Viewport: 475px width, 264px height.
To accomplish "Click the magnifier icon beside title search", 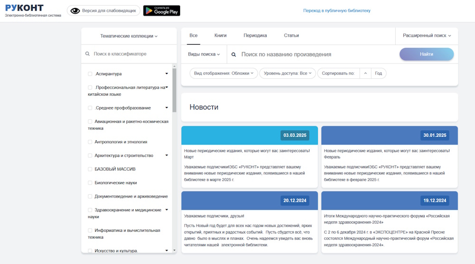I will 234,55.
